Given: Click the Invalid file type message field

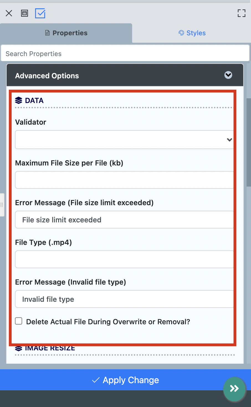Looking at the screenshot, I should (124, 299).
